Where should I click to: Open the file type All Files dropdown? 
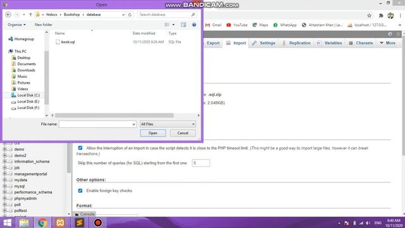(168, 124)
